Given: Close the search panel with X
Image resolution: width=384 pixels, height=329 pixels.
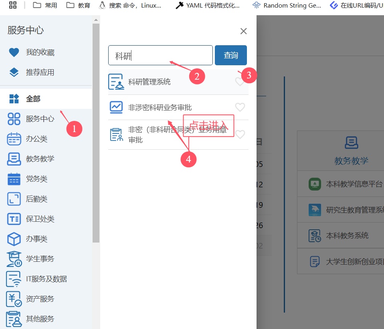Looking at the screenshot, I should click(x=243, y=31).
